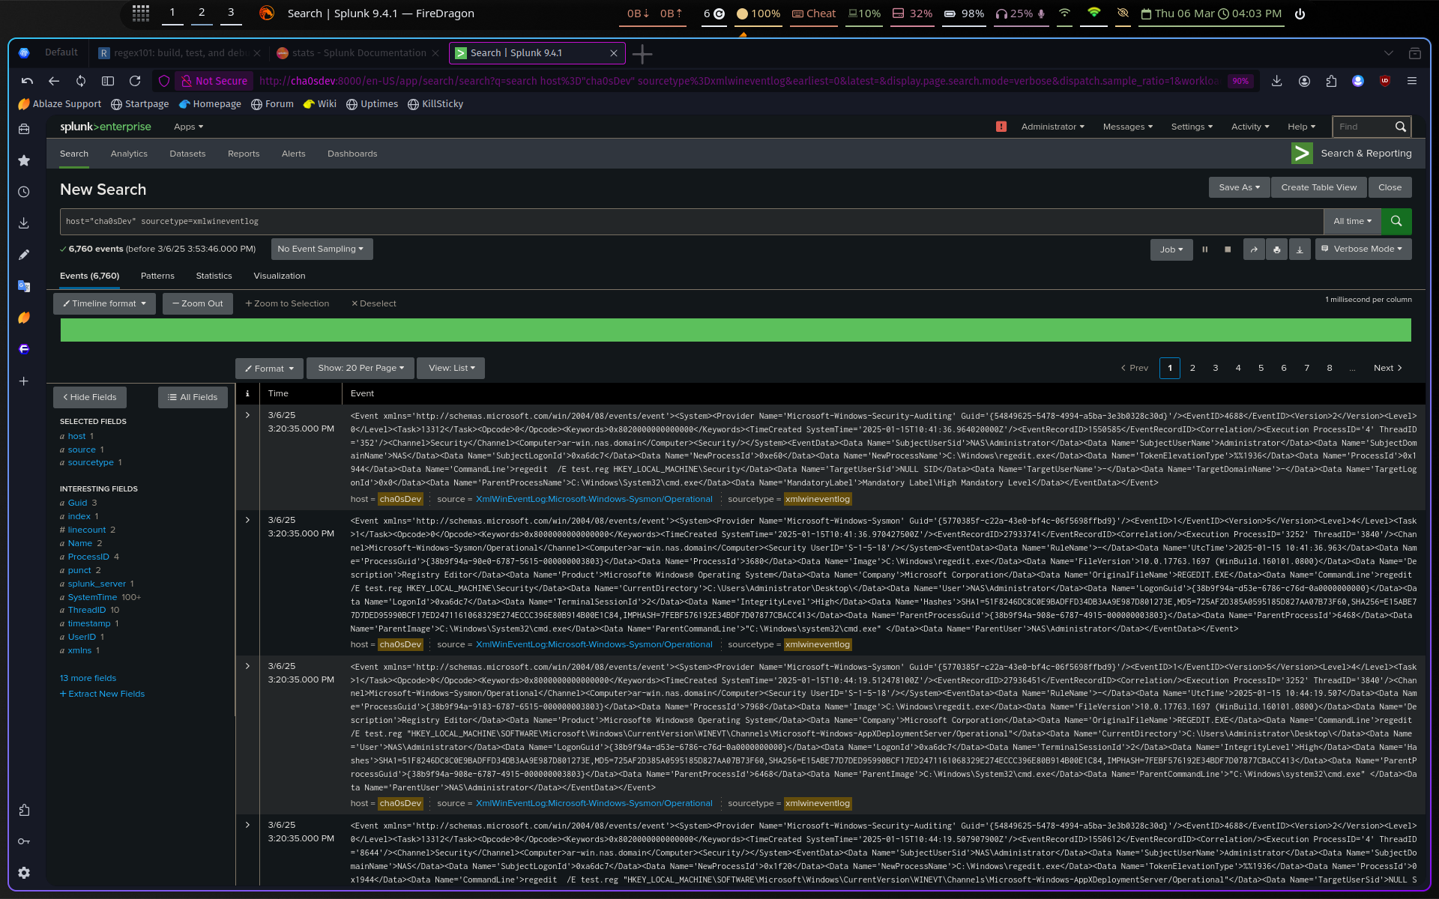Click Hide Fields button
Viewport: 1439px width, 899px height.
pos(90,397)
